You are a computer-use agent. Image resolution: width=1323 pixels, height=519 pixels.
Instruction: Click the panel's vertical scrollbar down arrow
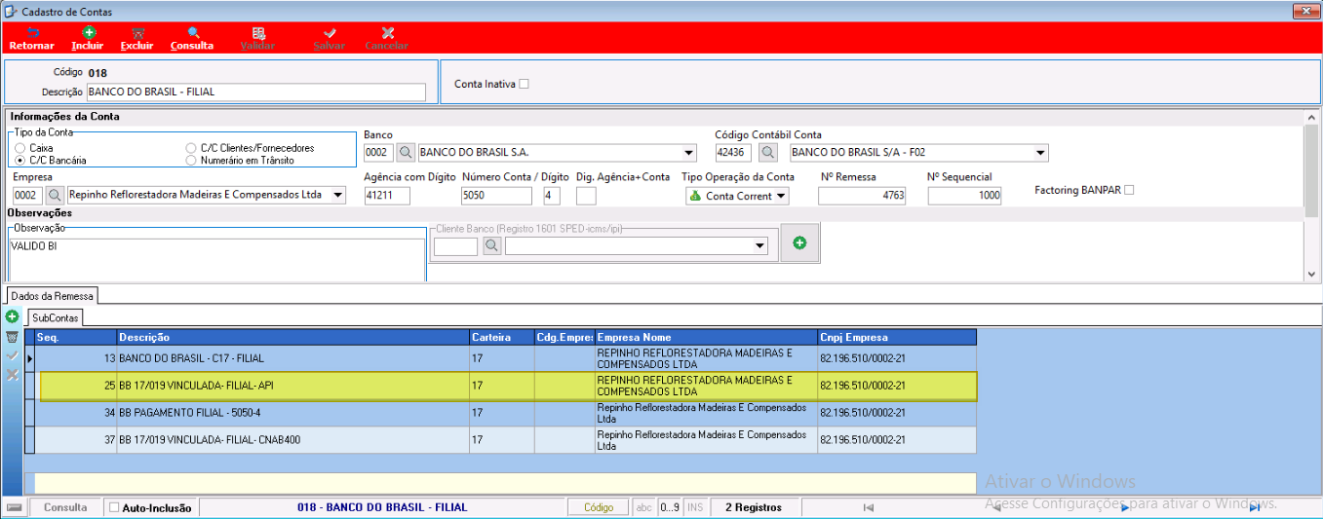[x=1311, y=276]
